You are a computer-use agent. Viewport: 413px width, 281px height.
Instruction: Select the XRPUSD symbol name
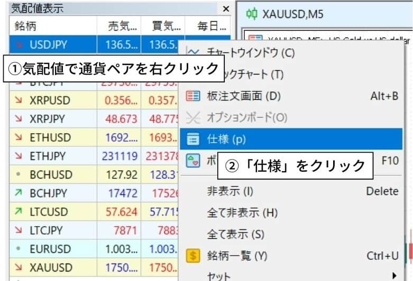(50, 100)
